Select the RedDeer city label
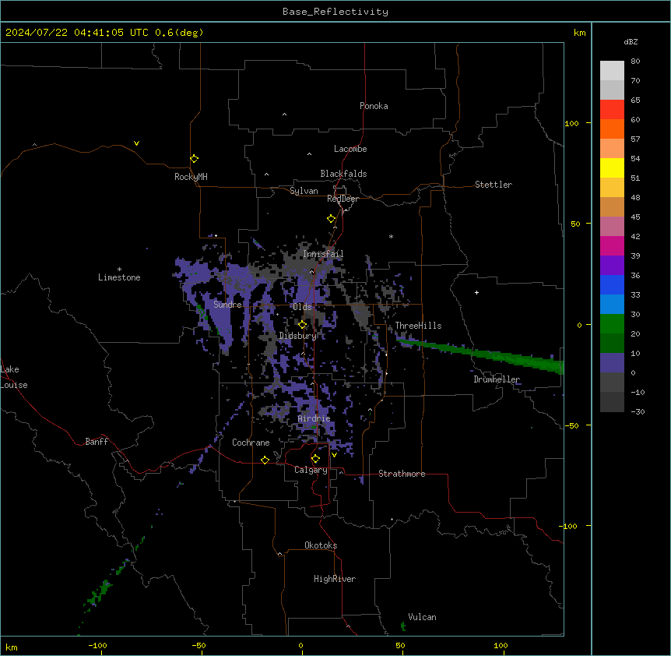 343,199
